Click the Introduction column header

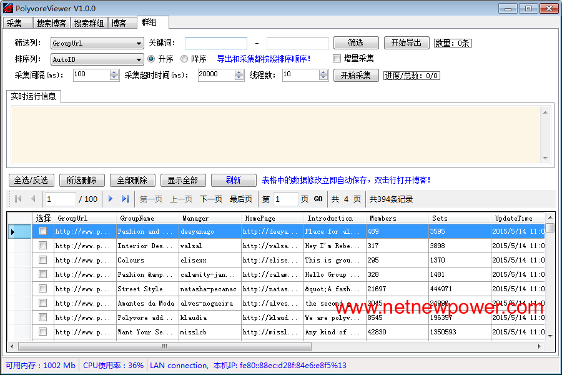point(335,218)
